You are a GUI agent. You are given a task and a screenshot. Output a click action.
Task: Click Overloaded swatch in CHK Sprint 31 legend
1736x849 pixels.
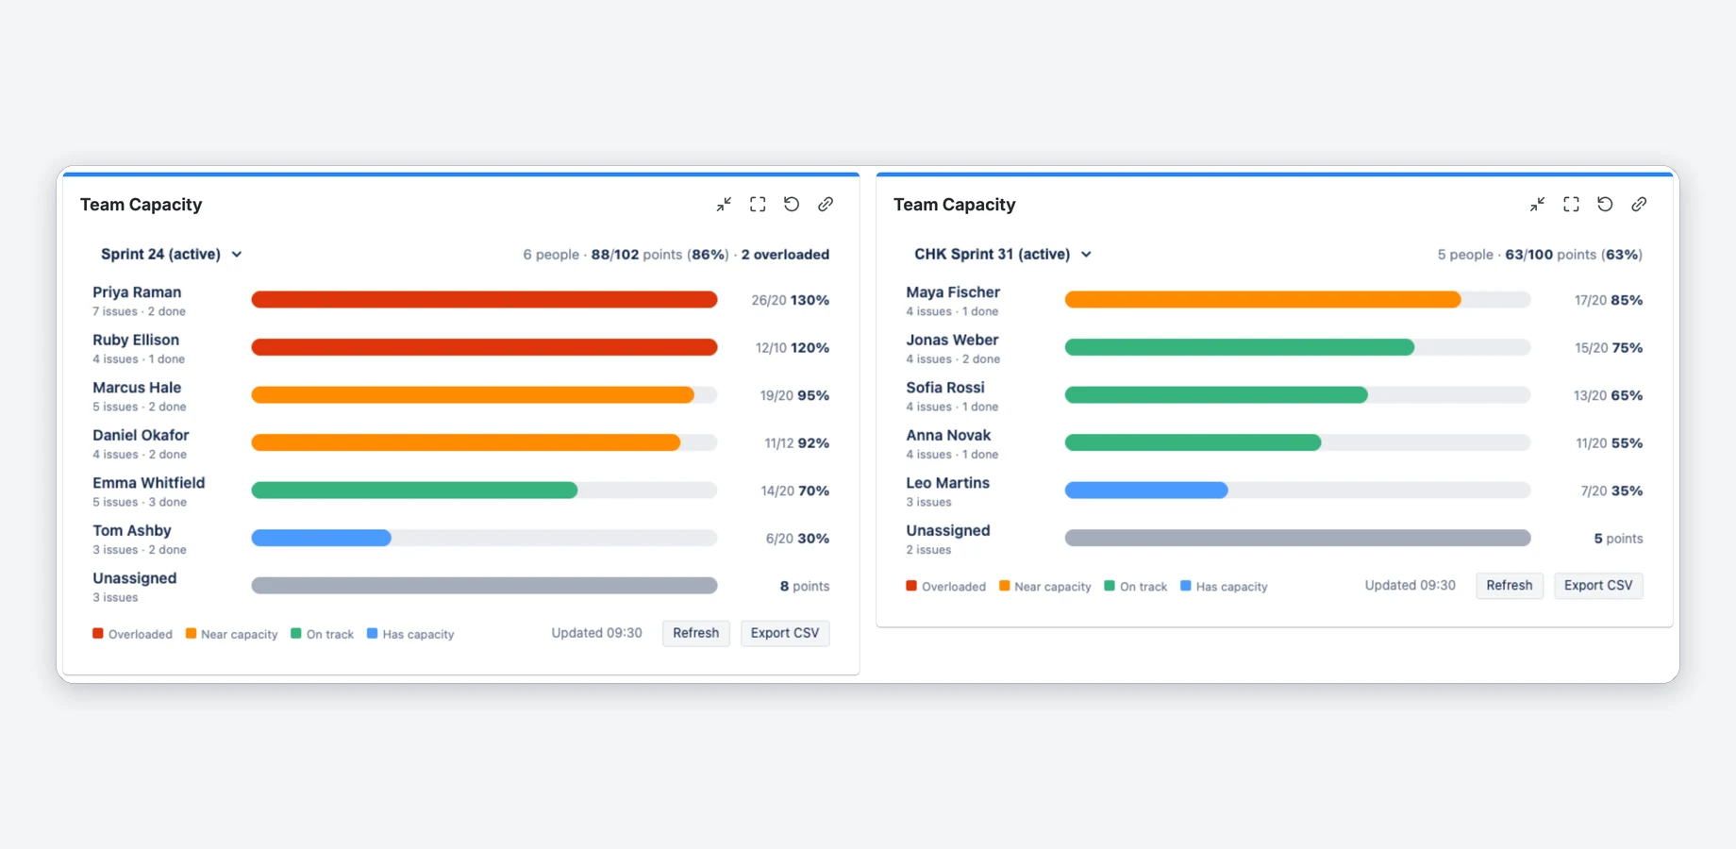[911, 586]
